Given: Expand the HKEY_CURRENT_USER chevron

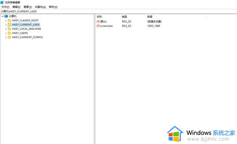Looking at the screenshot, I should 6,25.
